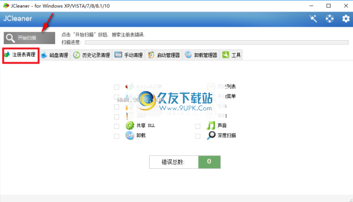Toggle the 卸载 checkbox
Image resolution: width=353 pixels, height=202 pixels.
click(x=117, y=136)
